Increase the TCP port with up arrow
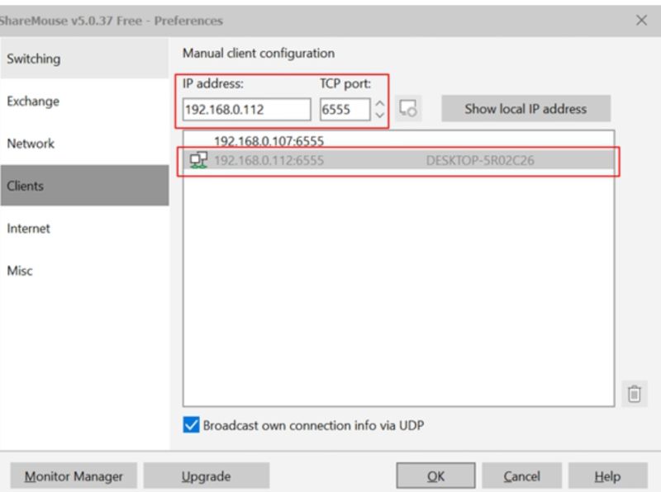The width and height of the screenshot is (661, 492). [380, 103]
